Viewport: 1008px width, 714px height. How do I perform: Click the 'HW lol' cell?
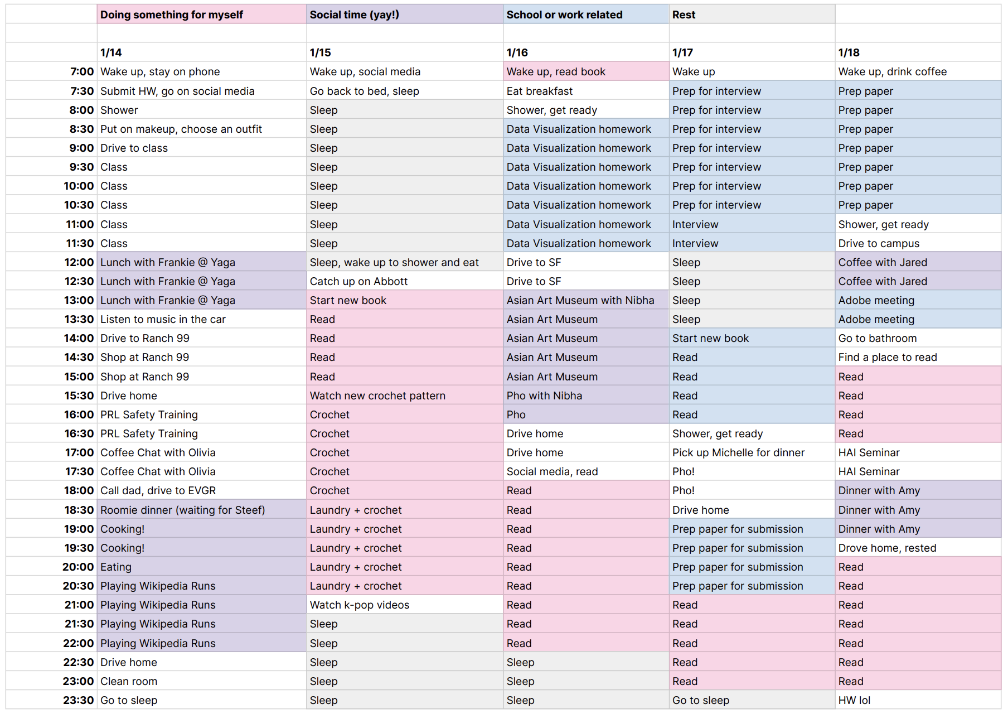(x=917, y=700)
